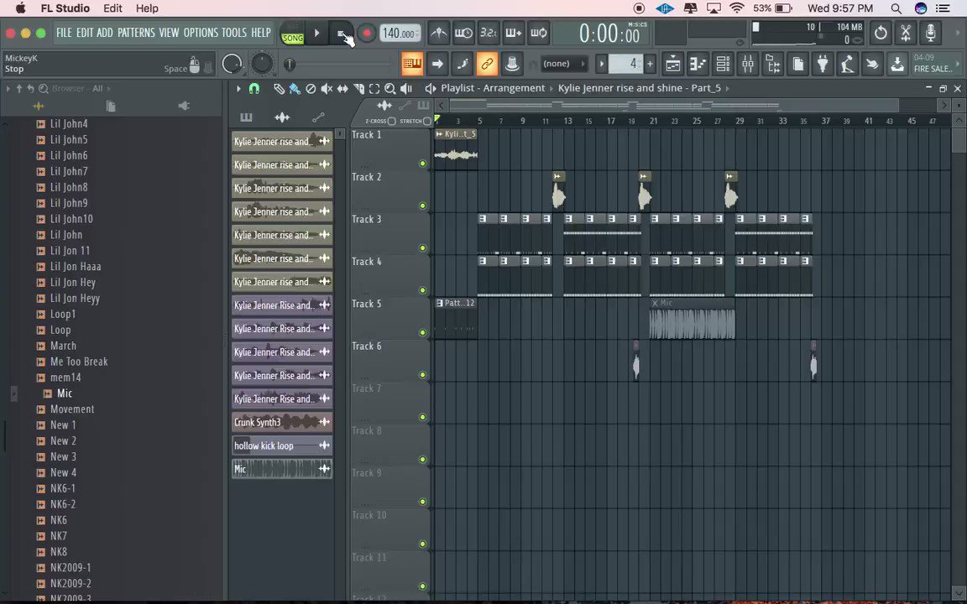Mute Track 1 with its green light
Screen dimensions: 967x604
pos(422,164)
